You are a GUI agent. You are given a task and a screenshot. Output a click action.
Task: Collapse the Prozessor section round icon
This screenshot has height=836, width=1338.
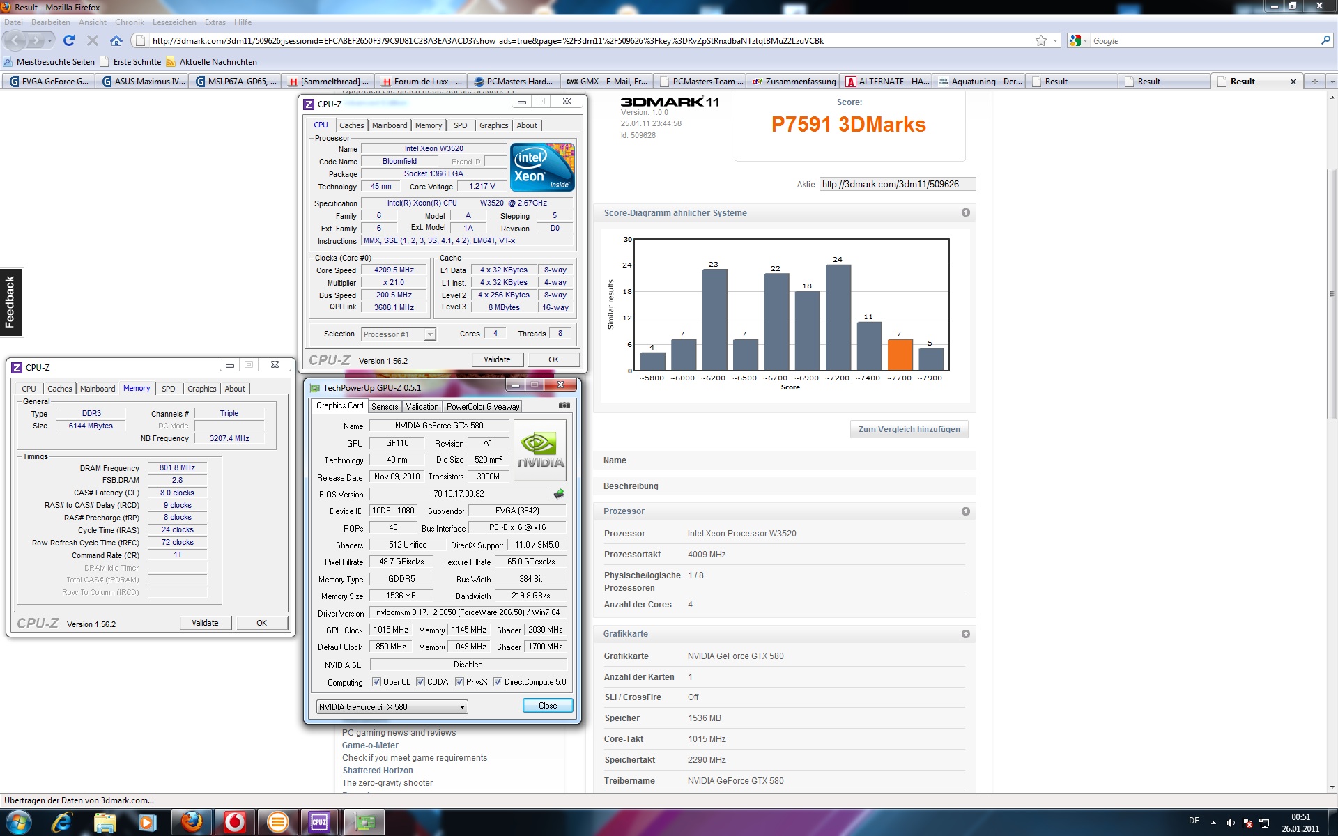(x=965, y=511)
